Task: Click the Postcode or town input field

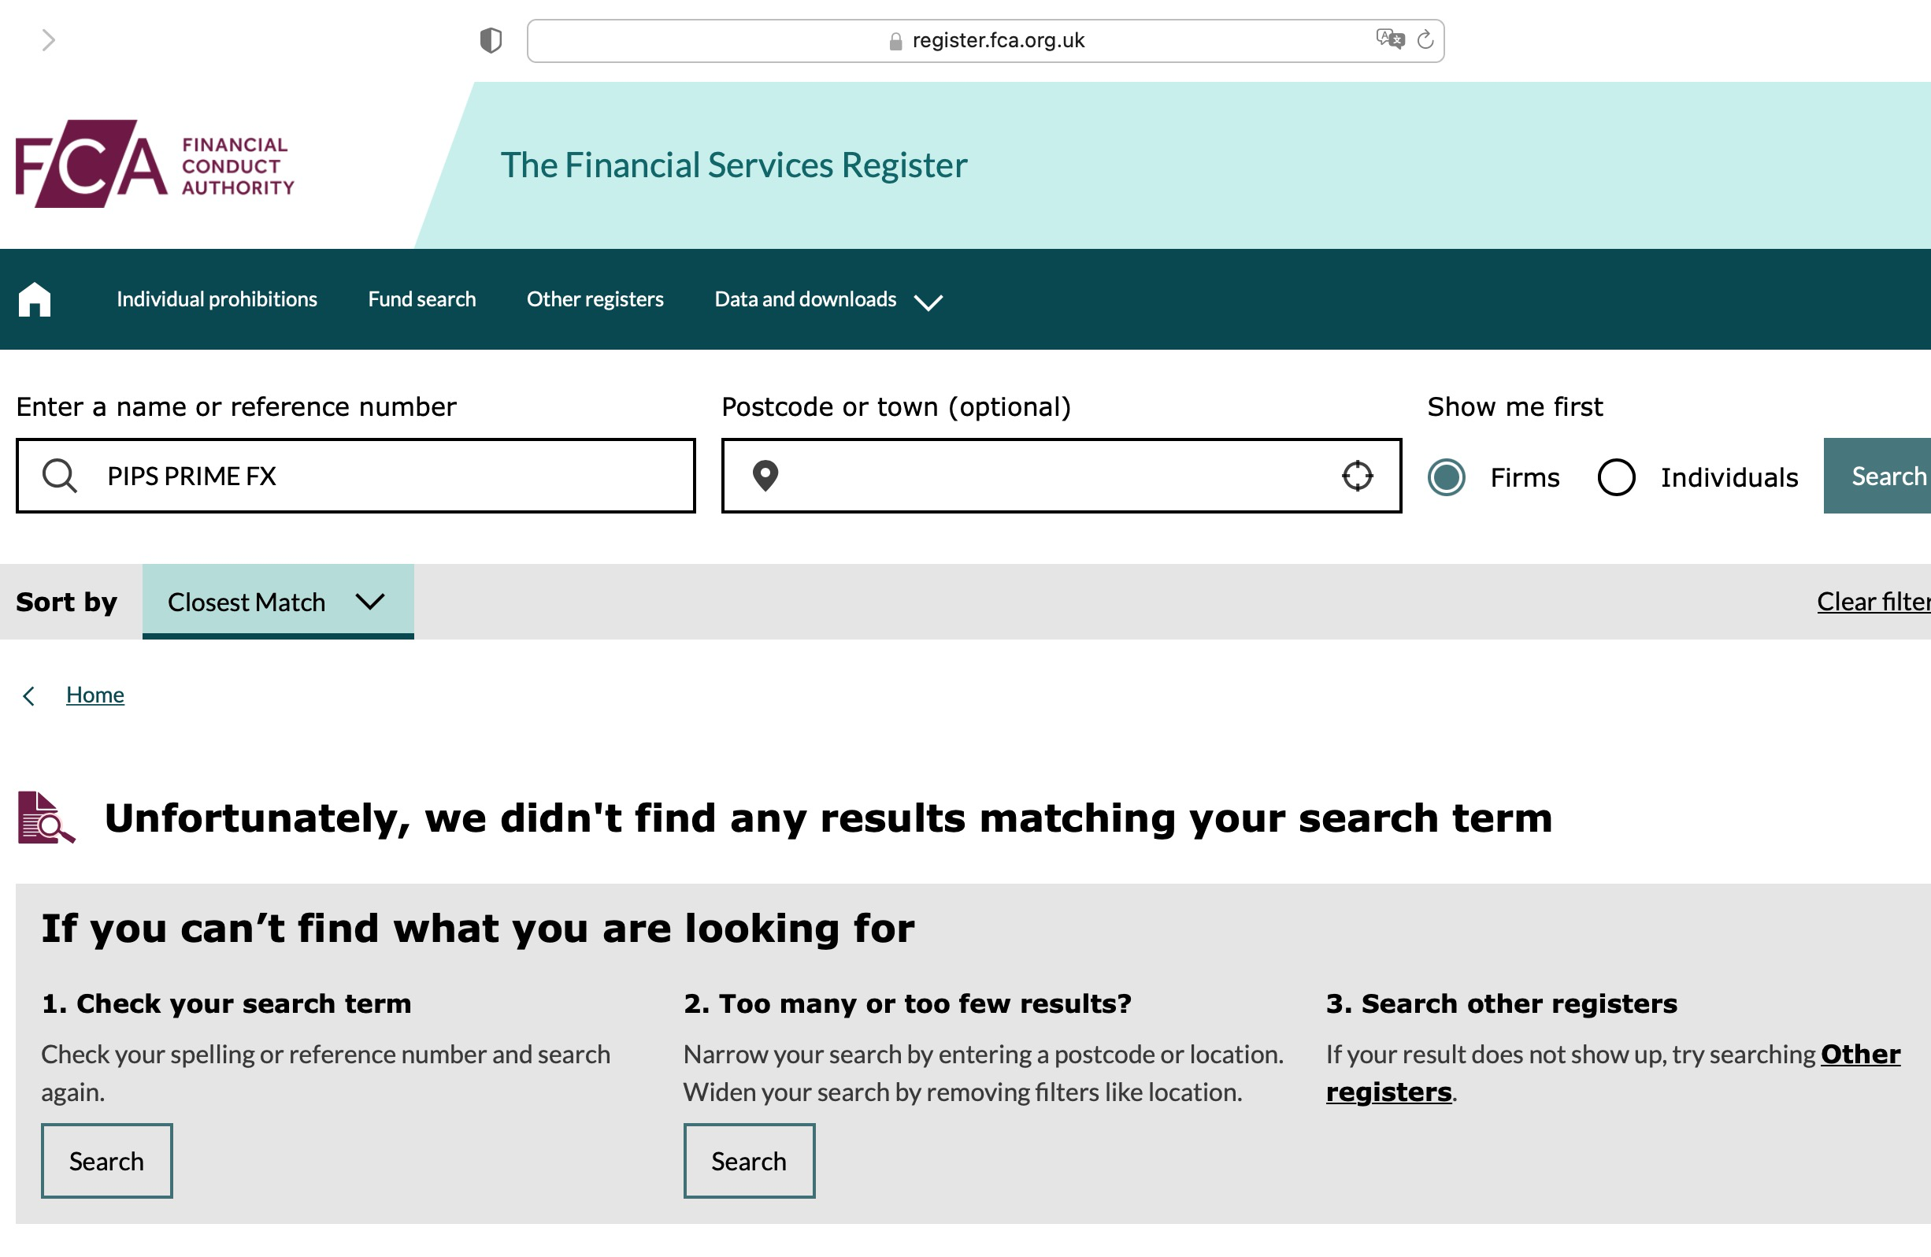Action: click(1054, 476)
